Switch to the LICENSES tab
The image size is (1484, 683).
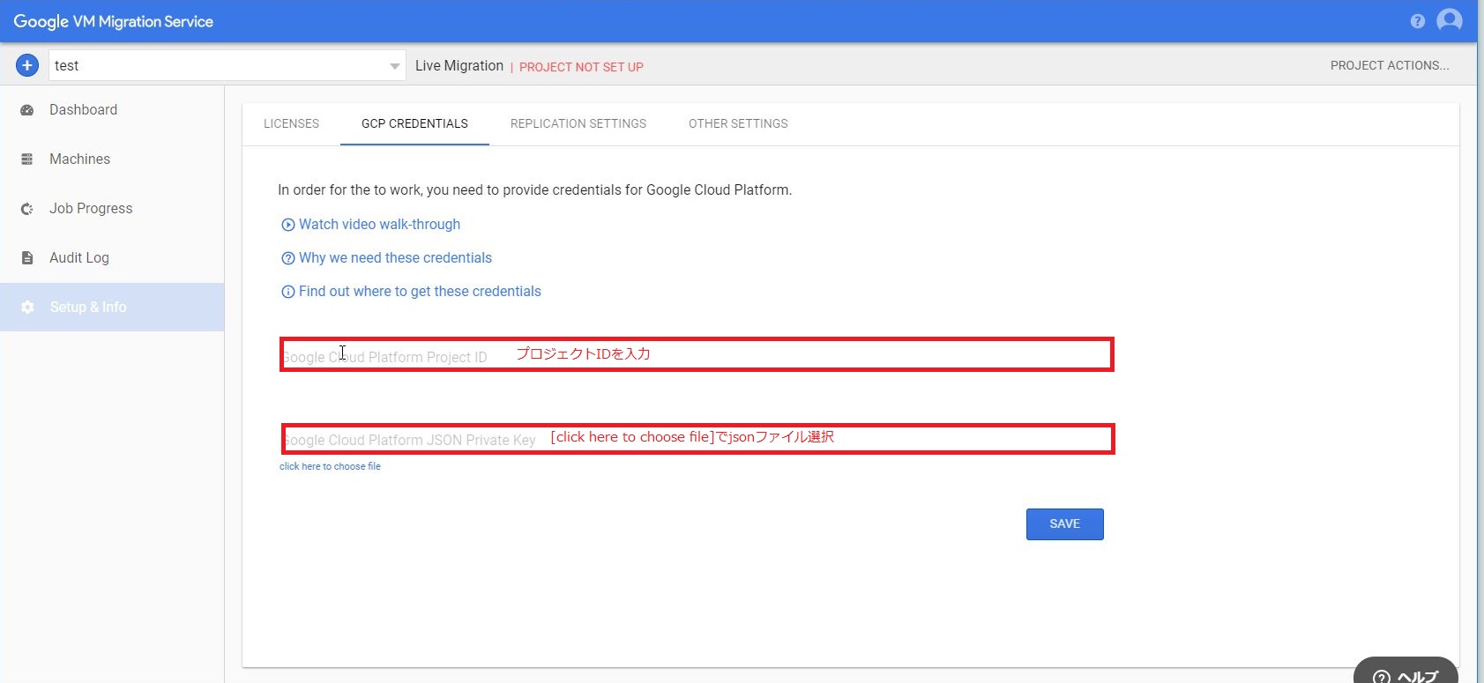click(x=291, y=123)
